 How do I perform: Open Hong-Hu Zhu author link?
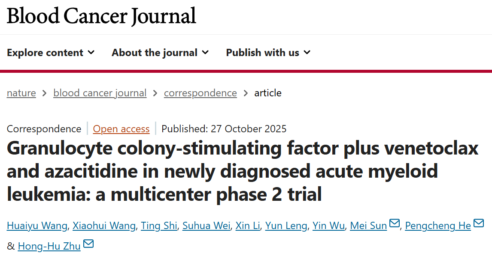(x=49, y=246)
